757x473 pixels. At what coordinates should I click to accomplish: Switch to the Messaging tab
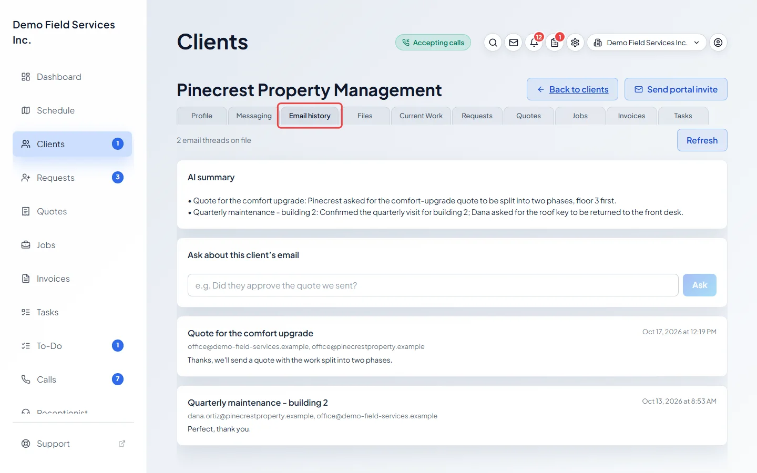pos(254,116)
